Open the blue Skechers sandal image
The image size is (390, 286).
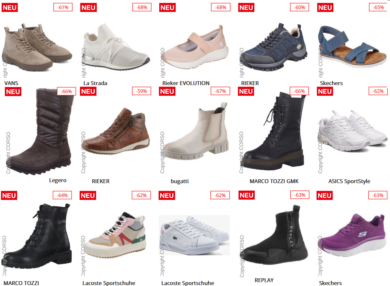(x=352, y=46)
